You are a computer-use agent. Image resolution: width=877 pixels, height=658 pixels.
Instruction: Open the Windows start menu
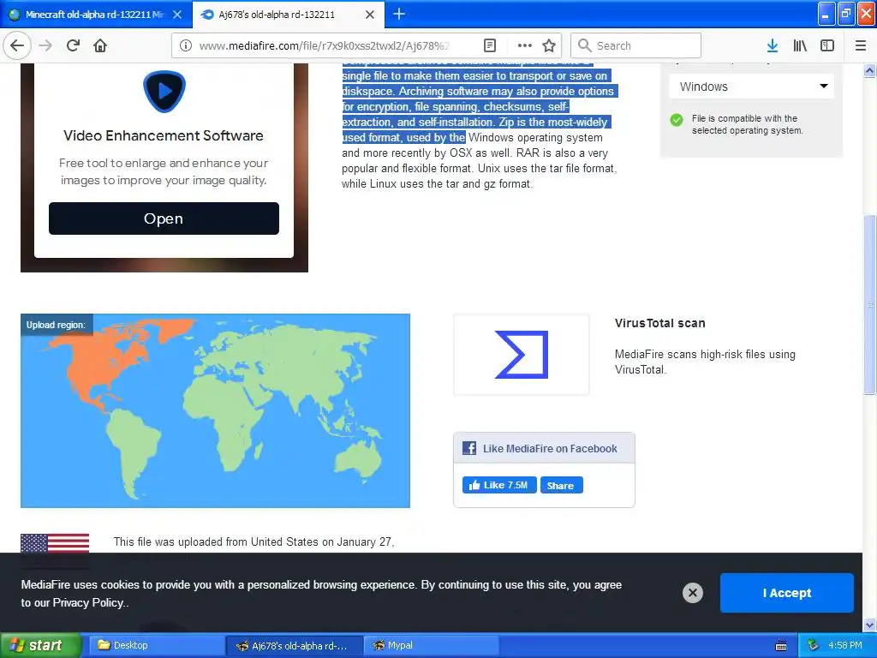[x=39, y=645]
